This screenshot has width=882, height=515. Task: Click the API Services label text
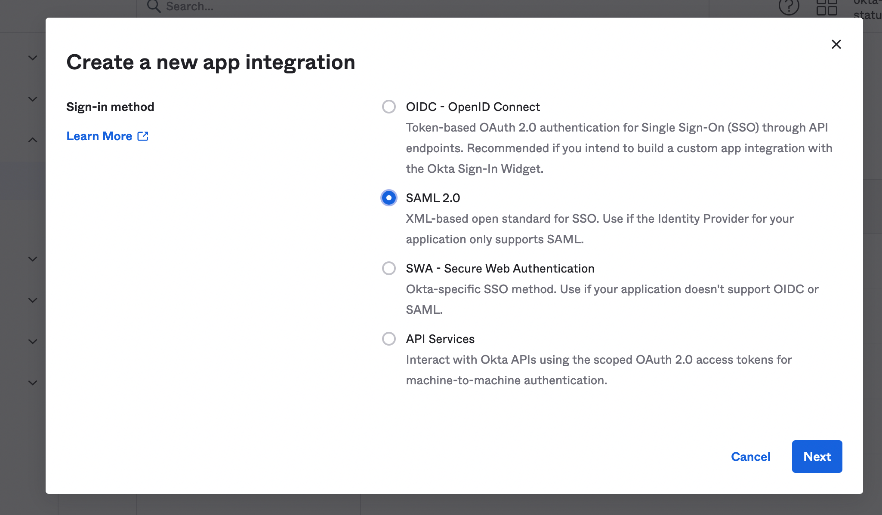click(440, 339)
